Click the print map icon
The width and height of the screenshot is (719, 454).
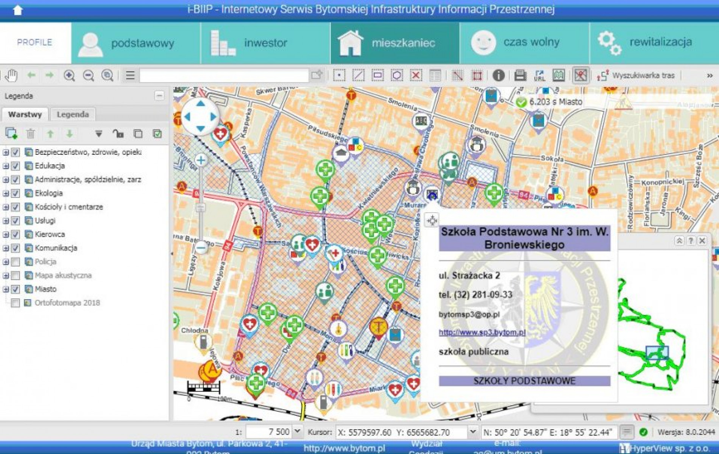pyautogui.click(x=520, y=75)
